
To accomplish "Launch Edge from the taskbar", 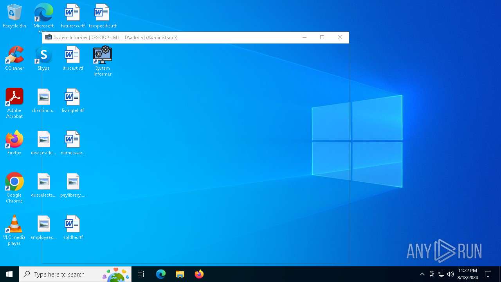I will pos(161,274).
